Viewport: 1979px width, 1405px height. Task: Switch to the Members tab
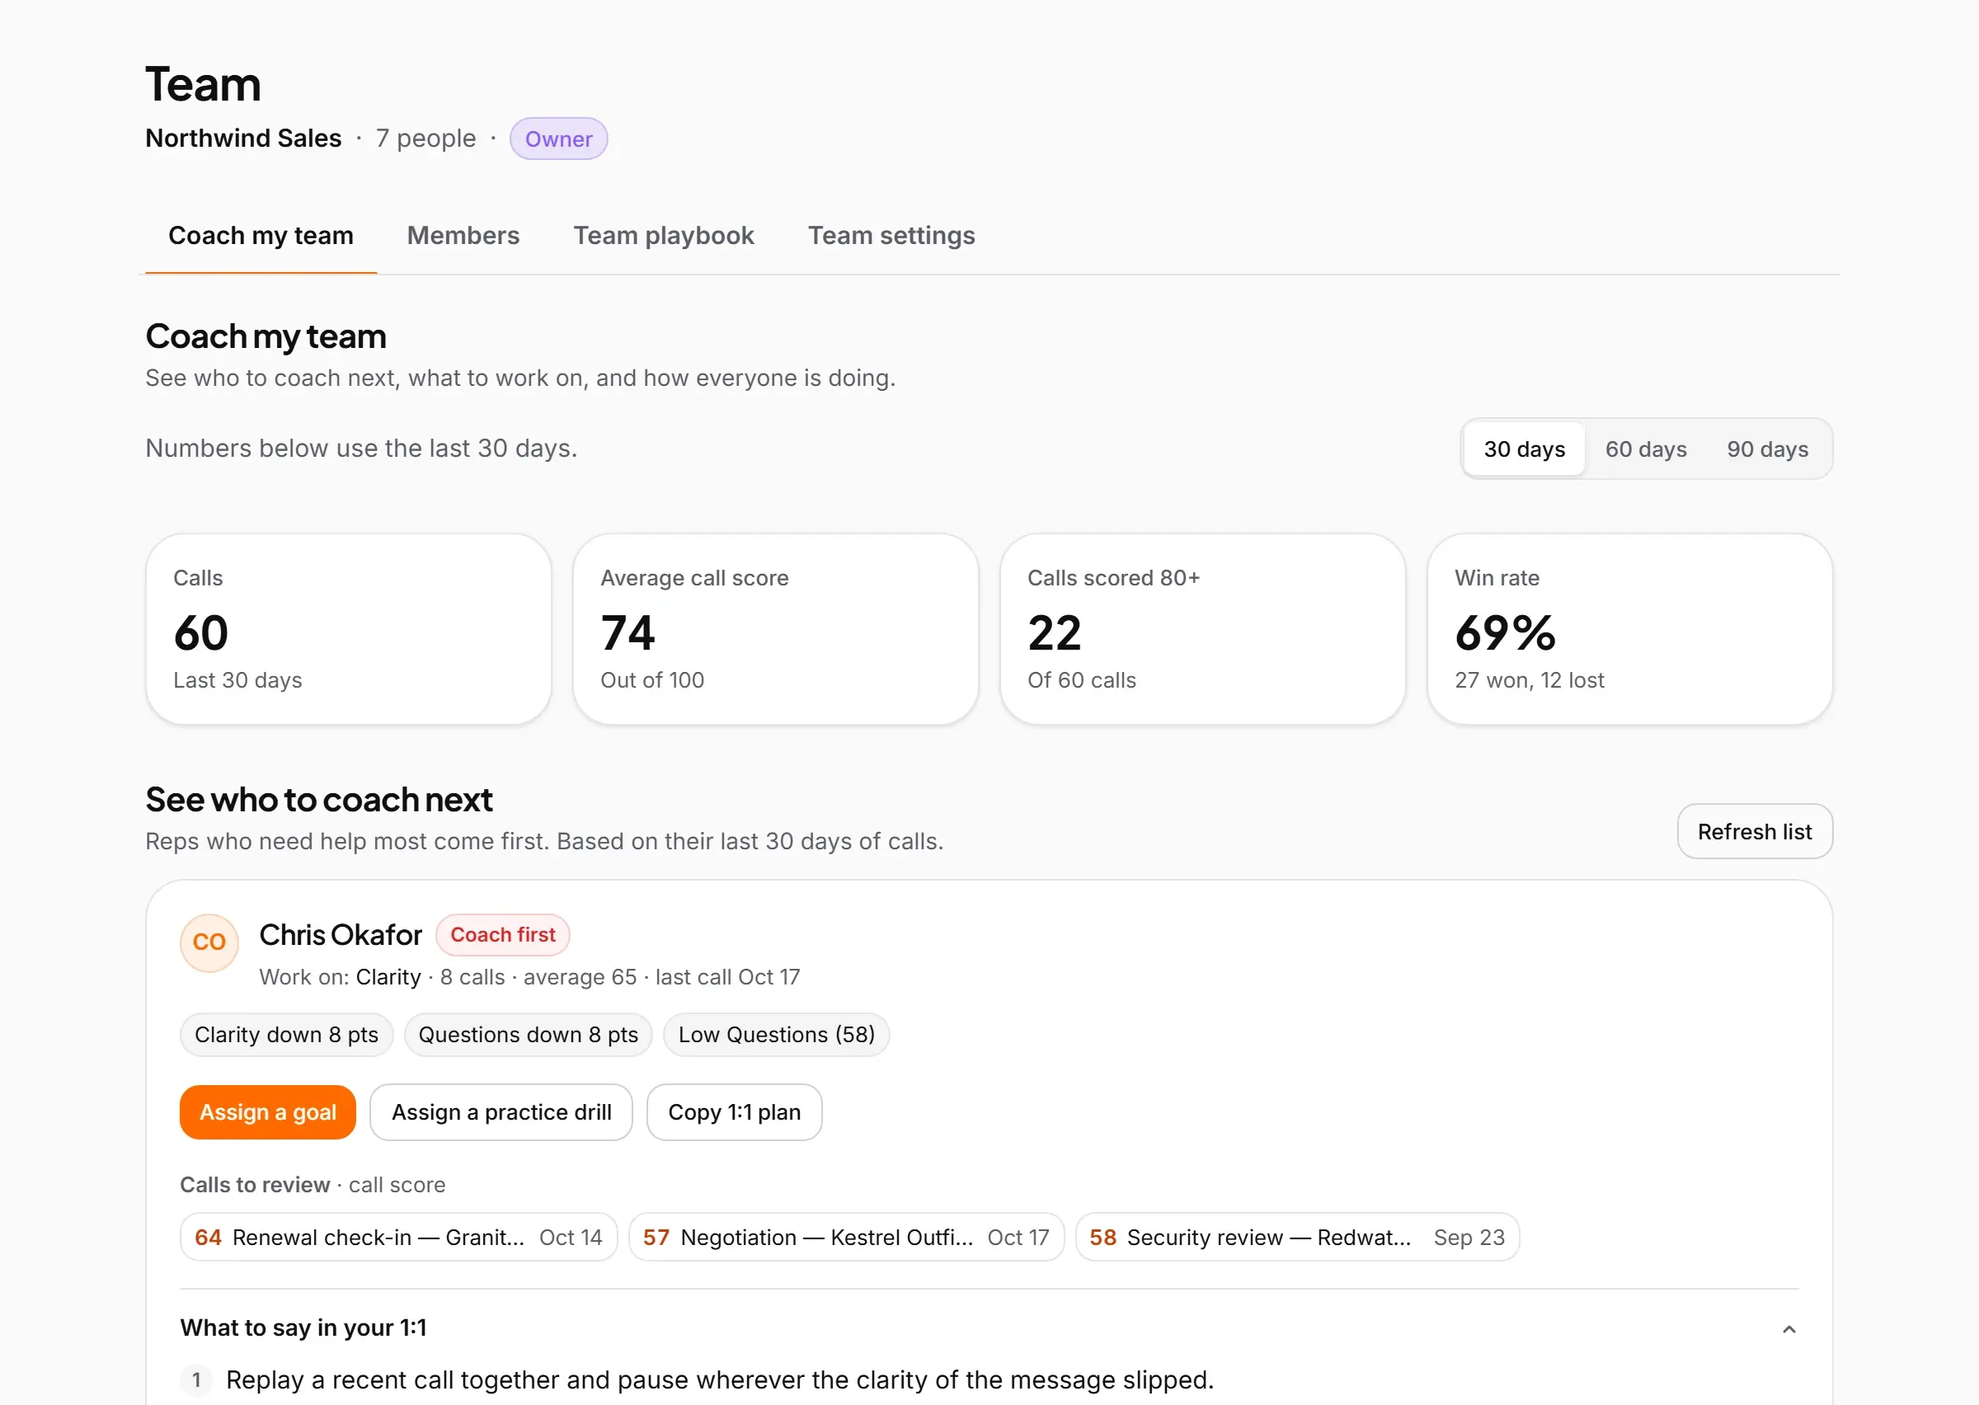pos(463,235)
